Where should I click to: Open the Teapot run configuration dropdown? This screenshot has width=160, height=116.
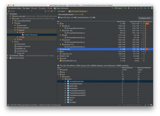(x=119, y=8)
